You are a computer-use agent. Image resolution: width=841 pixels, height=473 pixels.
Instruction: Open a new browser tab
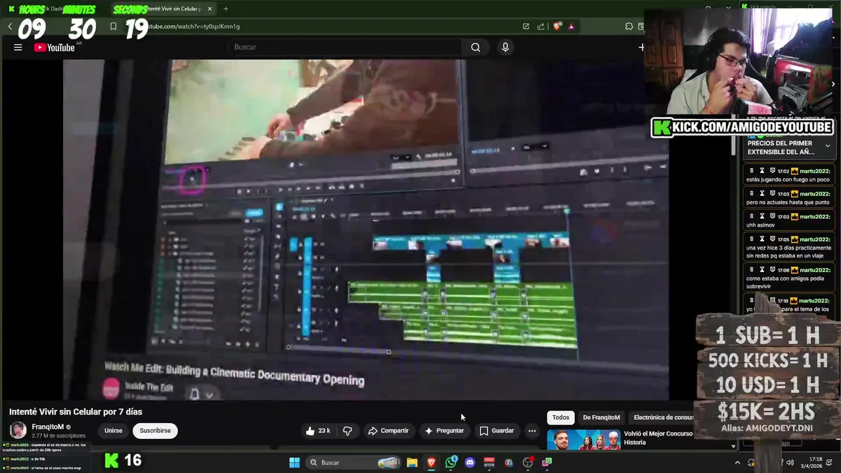click(225, 9)
